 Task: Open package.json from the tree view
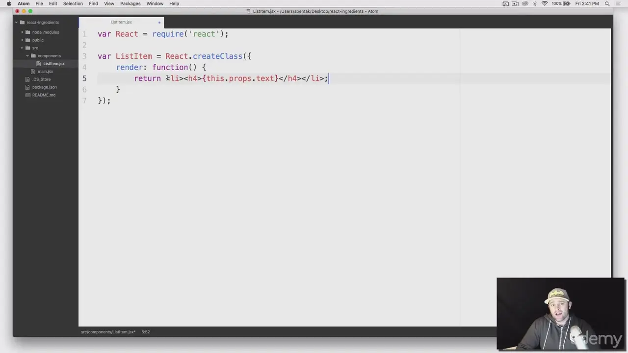coord(44,87)
